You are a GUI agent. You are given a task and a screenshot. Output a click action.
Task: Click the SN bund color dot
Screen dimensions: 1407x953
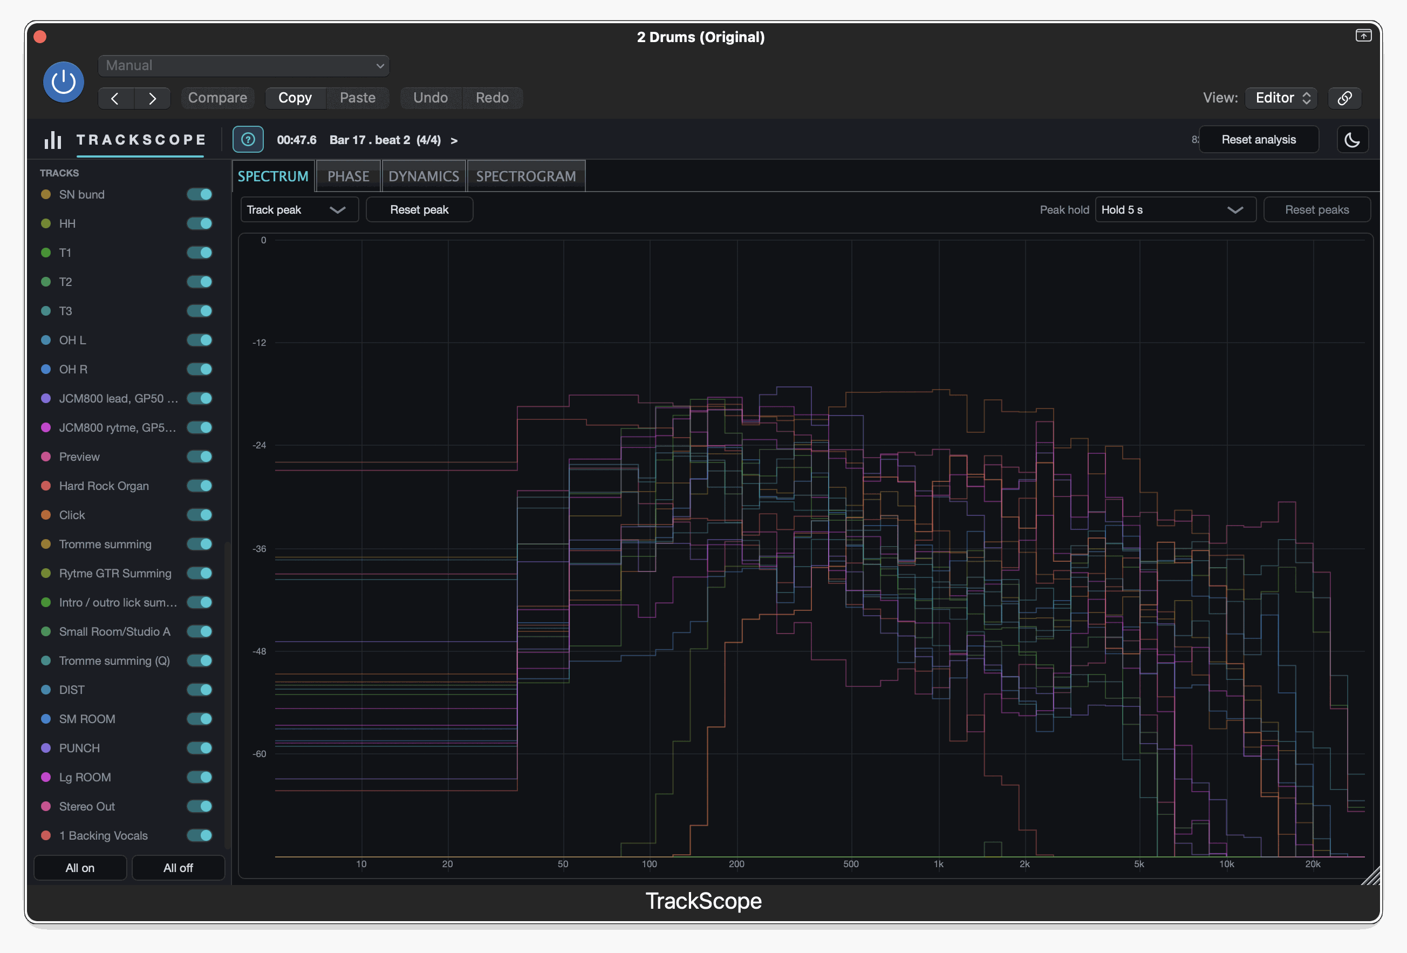pos(45,194)
